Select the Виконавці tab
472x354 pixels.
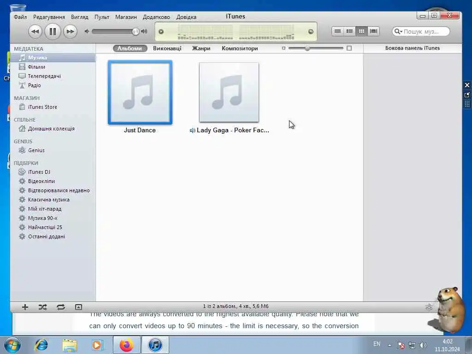pyautogui.click(x=167, y=48)
